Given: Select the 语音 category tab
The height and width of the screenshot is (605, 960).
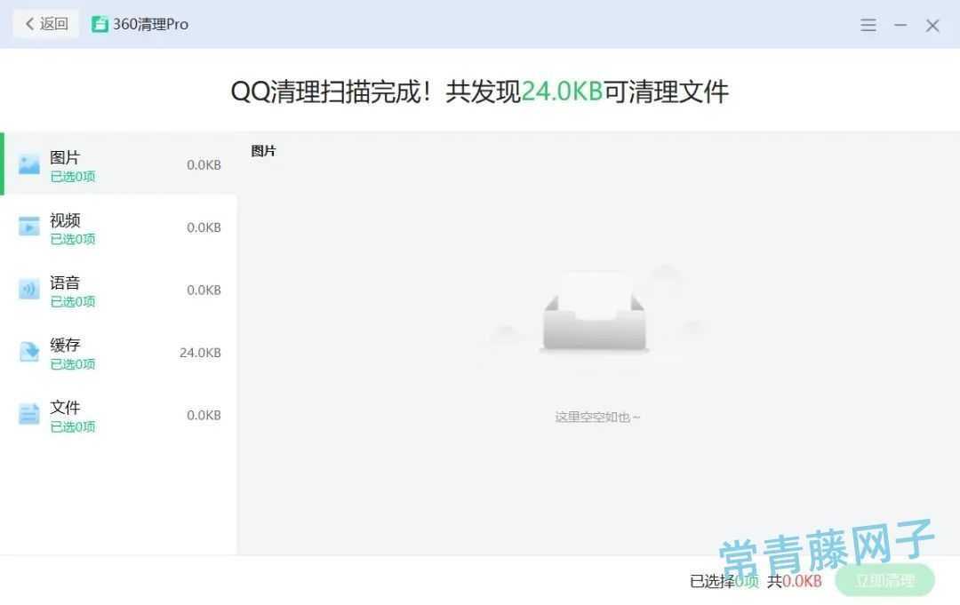Looking at the screenshot, I should click(x=118, y=290).
